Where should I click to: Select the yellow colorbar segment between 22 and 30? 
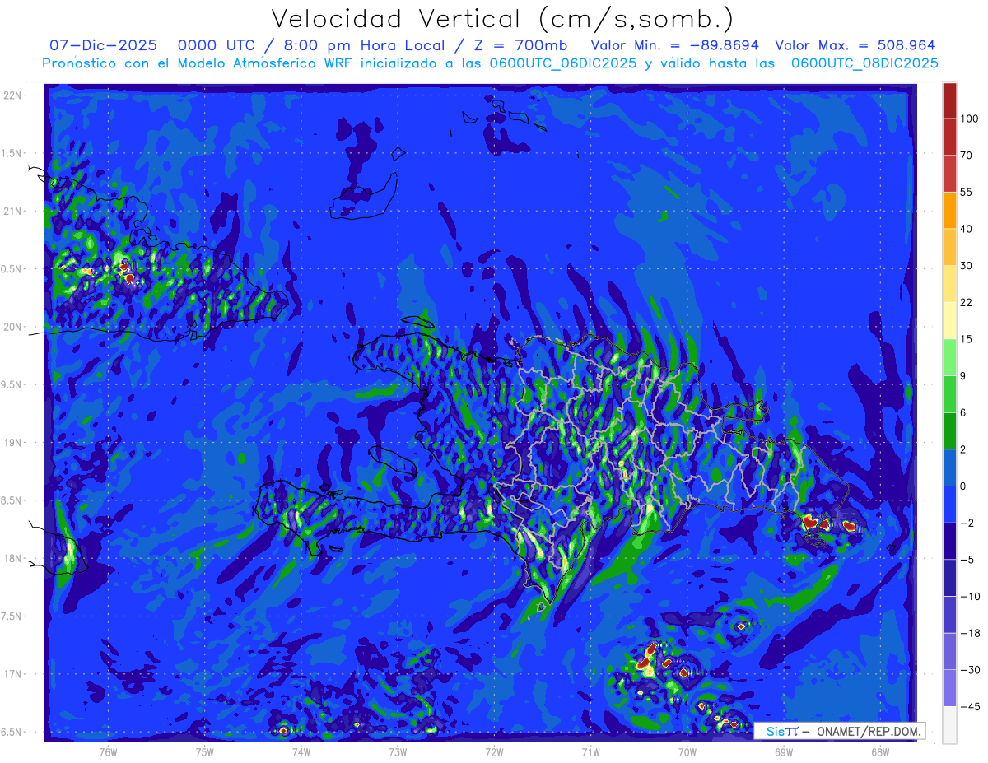[x=949, y=284]
